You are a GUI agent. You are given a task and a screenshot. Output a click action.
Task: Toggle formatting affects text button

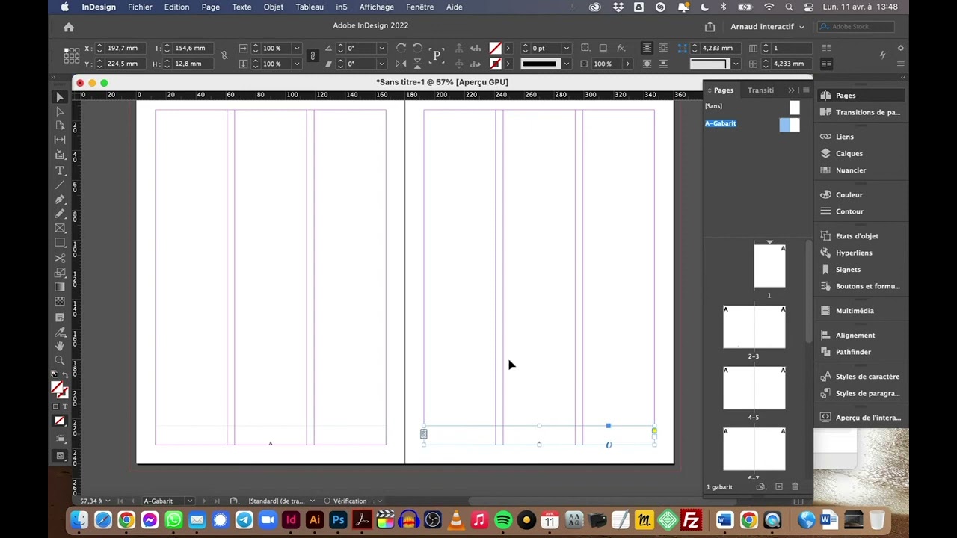click(65, 406)
